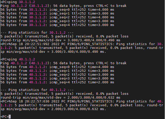Click icmp_seq=0 reply line from 40.1.1.2
The height and width of the screenshot is (119, 165).
click(57, 67)
